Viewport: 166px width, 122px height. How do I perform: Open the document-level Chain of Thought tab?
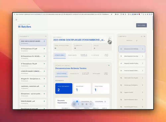click(84, 55)
